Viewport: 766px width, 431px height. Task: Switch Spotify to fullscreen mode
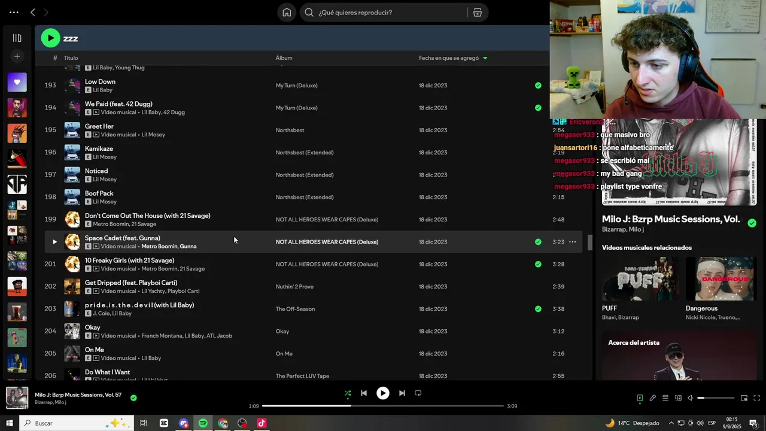[757, 398]
